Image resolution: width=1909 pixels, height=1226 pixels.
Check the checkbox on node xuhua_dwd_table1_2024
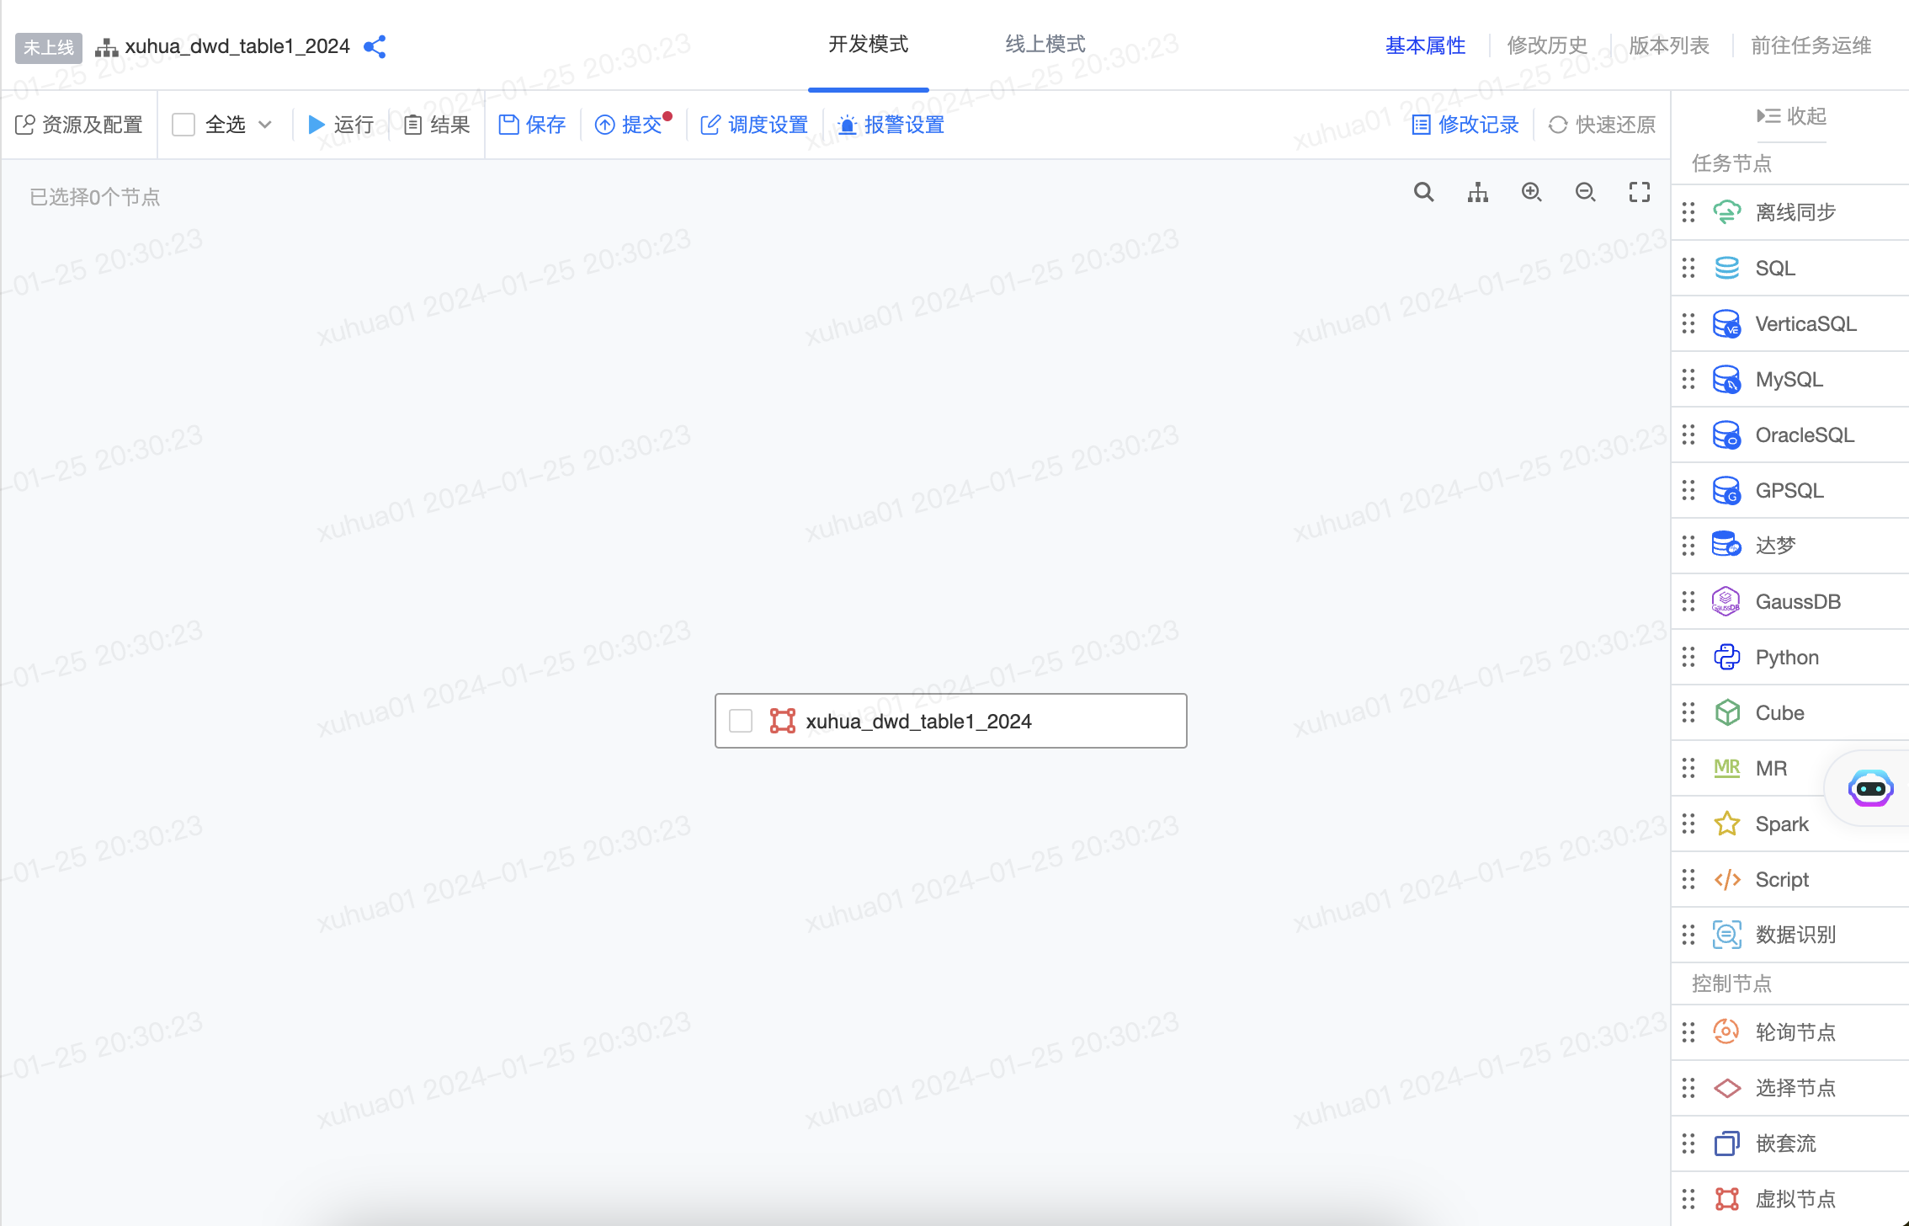[x=741, y=721]
